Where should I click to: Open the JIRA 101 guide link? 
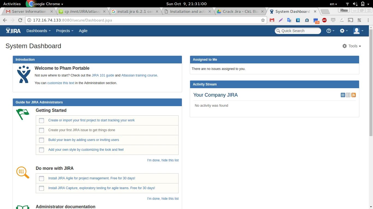click(103, 75)
